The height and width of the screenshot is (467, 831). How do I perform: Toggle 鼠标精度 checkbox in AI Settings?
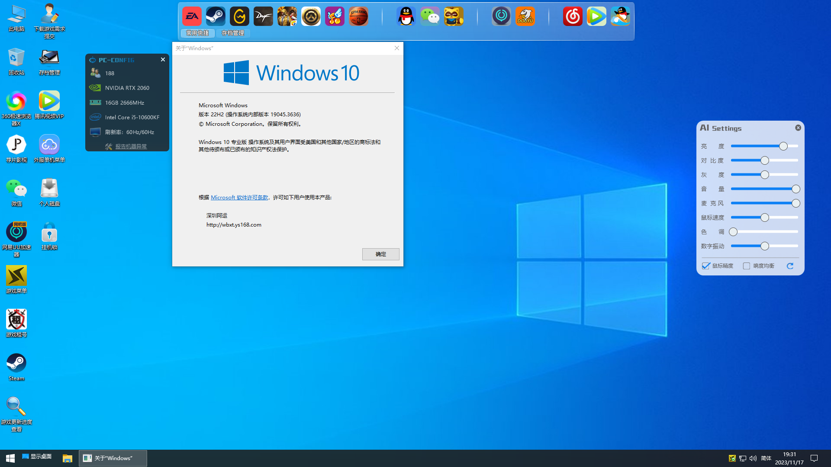[x=706, y=266]
